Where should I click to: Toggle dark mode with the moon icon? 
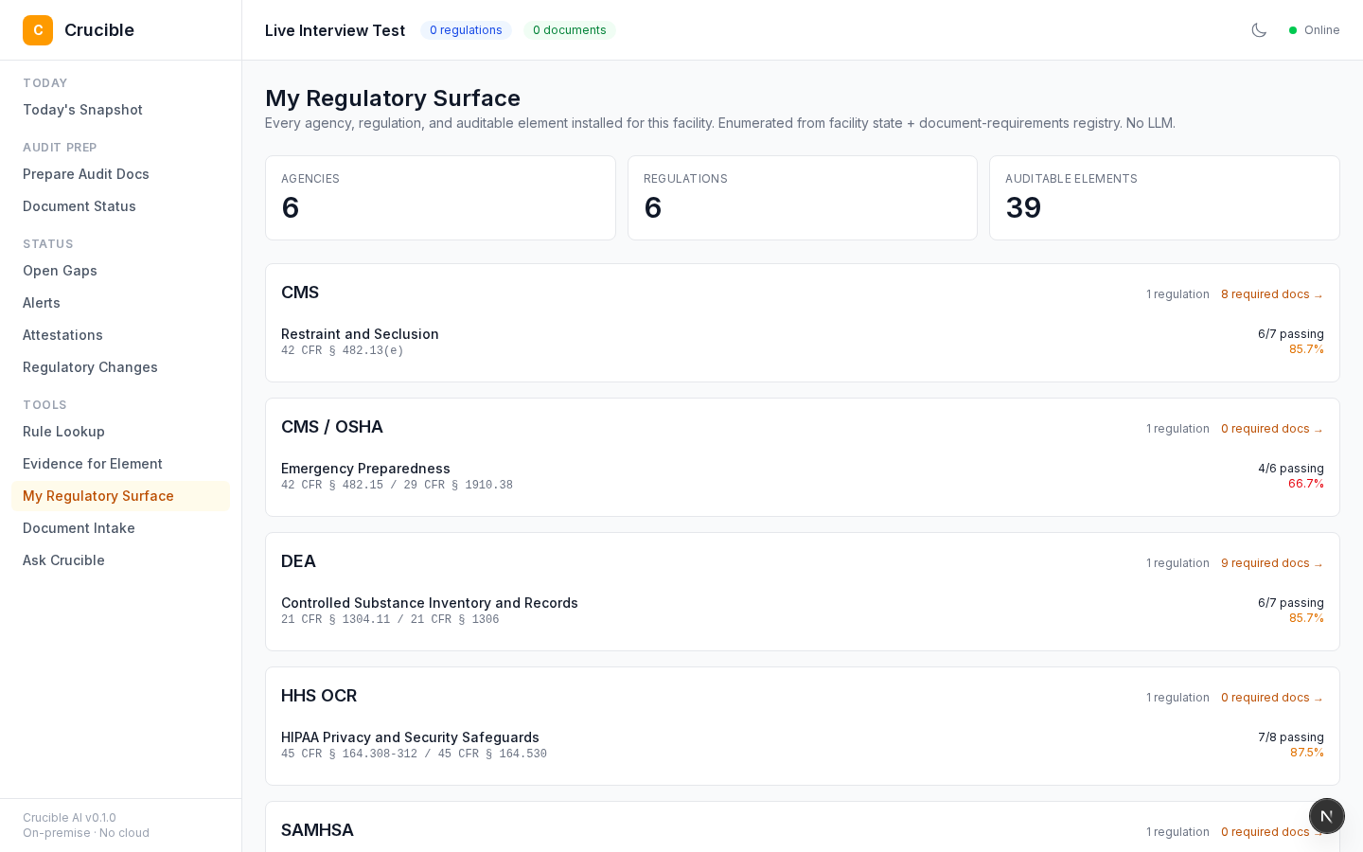pyautogui.click(x=1259, y=29)
